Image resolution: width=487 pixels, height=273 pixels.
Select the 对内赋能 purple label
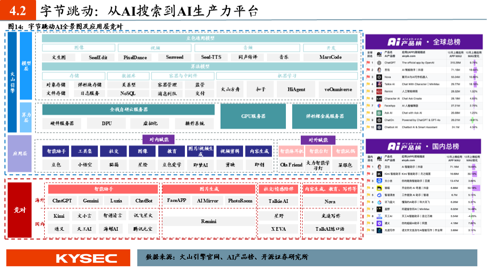pos(158,139)
